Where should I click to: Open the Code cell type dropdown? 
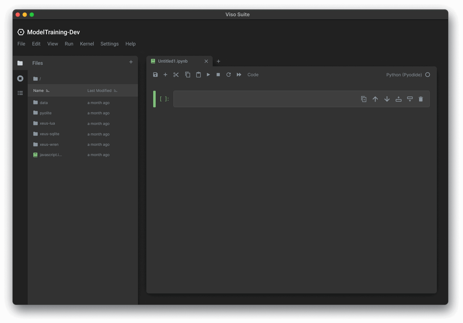coord(253,75)
